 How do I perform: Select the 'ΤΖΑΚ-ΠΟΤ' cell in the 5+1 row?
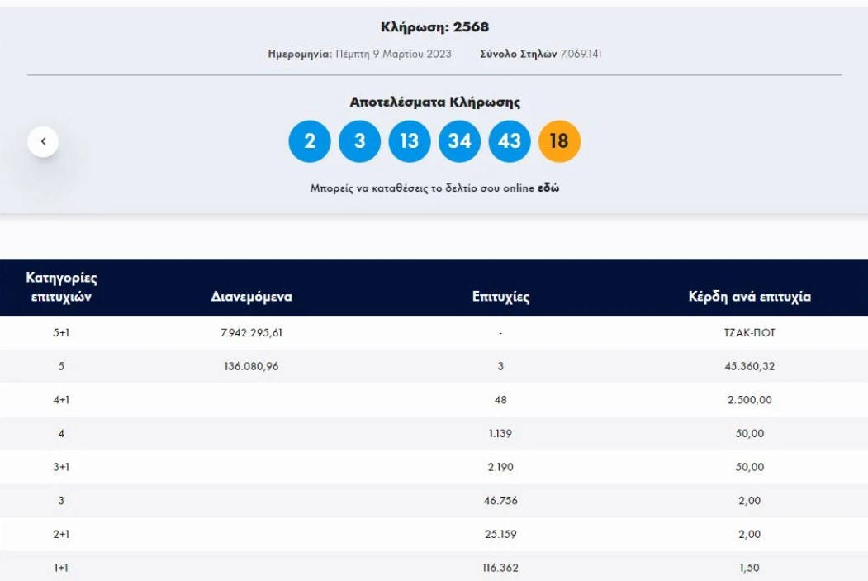click(749, 333)
